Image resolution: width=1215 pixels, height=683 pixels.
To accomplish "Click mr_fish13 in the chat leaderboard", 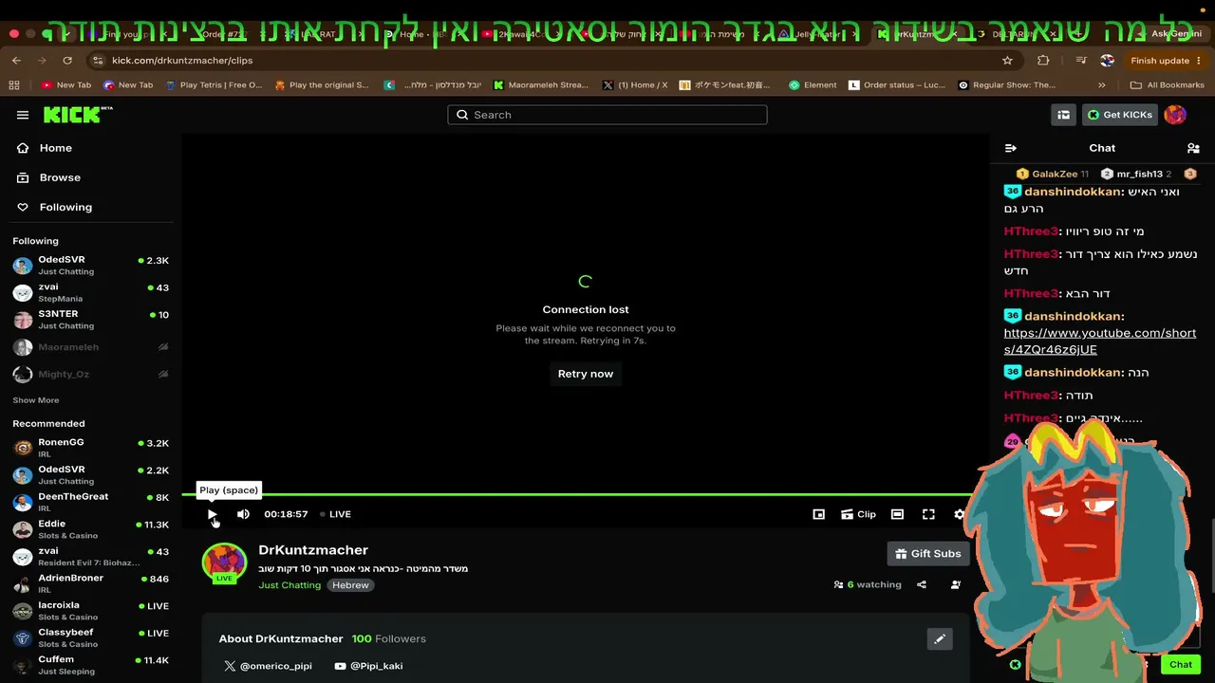I will tap(1136, 174).
